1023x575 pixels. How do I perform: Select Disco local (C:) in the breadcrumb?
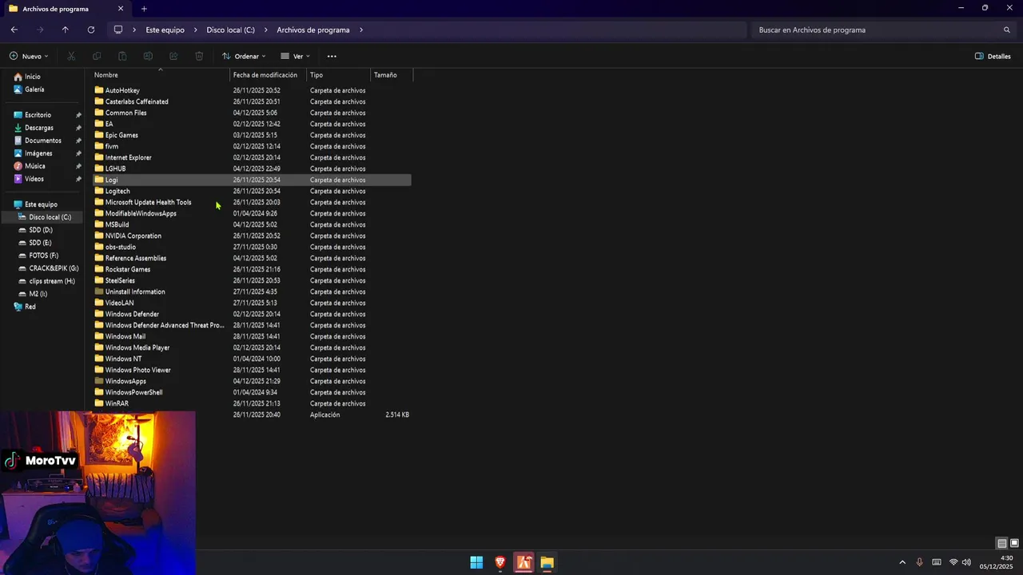[230, 30]
